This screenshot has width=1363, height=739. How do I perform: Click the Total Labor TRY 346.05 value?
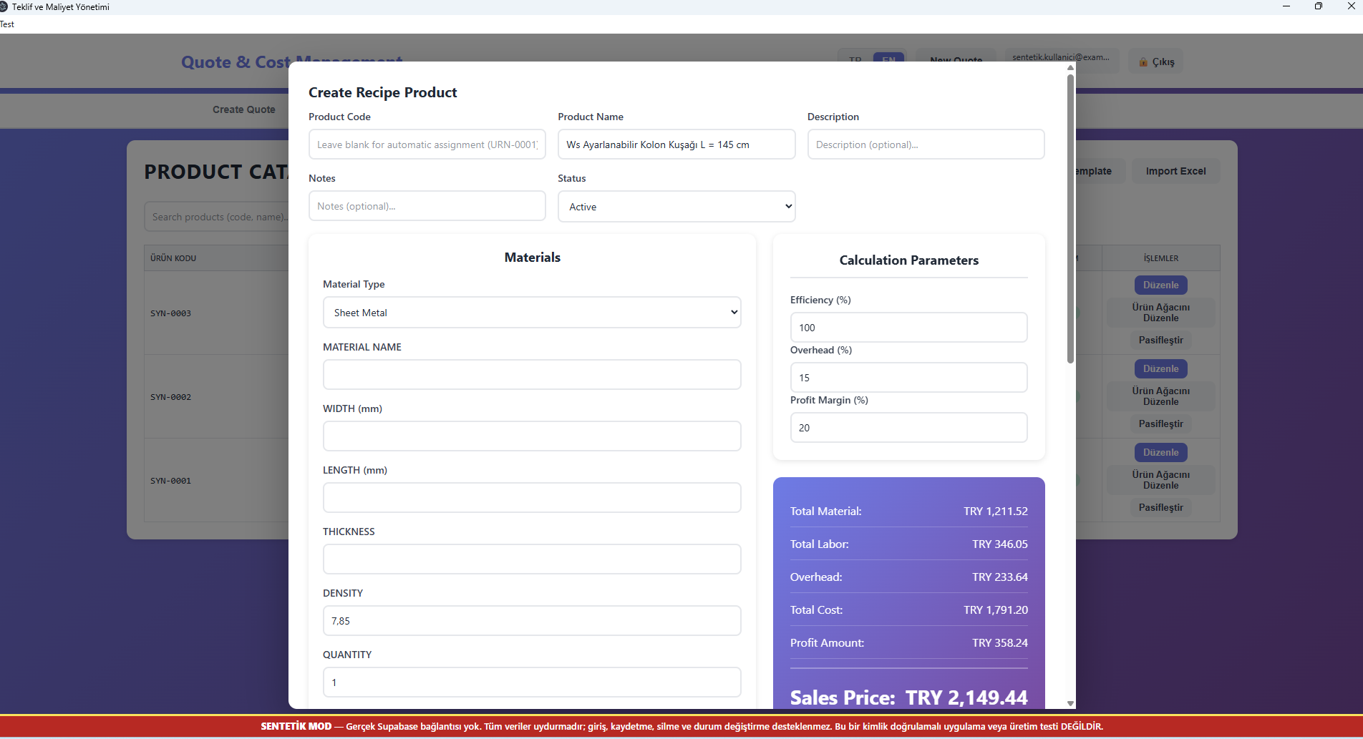point(999,544)
